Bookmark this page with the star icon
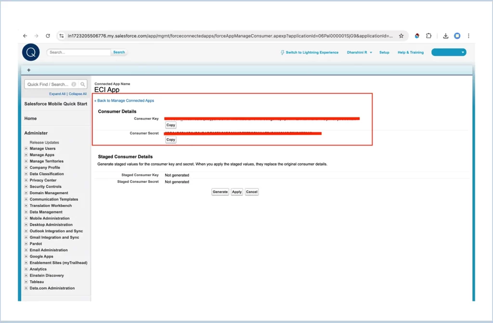493x323 pixels. click(401, 36)
